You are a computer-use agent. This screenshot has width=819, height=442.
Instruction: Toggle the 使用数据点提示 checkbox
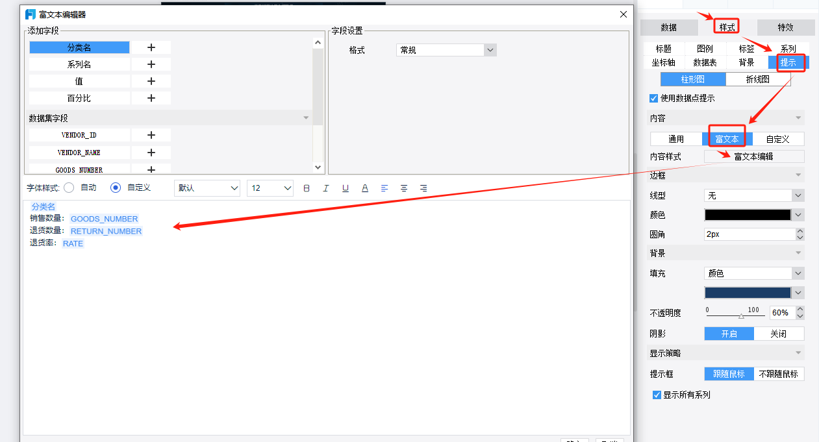654,99
